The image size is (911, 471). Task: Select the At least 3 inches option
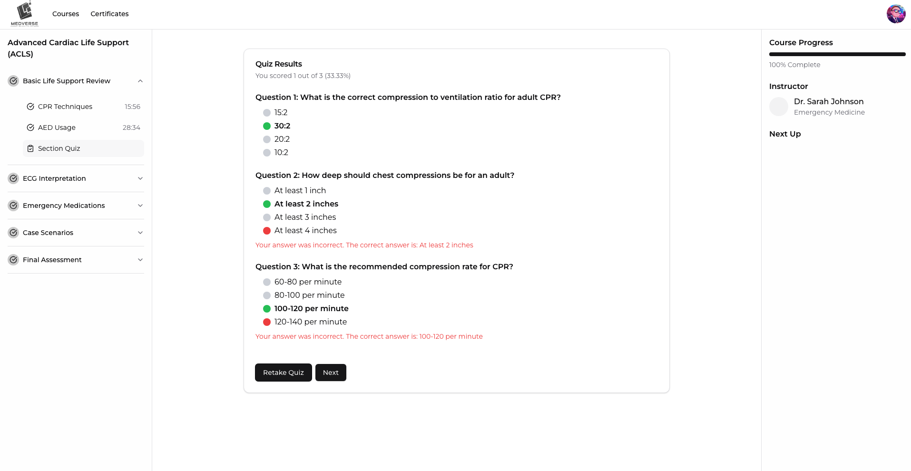(267, 217)
